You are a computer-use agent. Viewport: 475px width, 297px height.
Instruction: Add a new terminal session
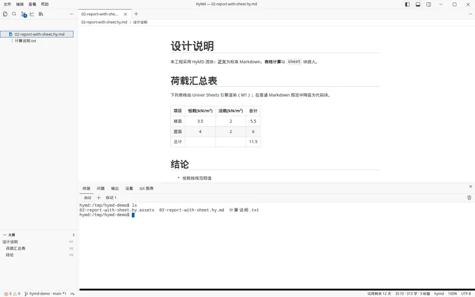99,198
